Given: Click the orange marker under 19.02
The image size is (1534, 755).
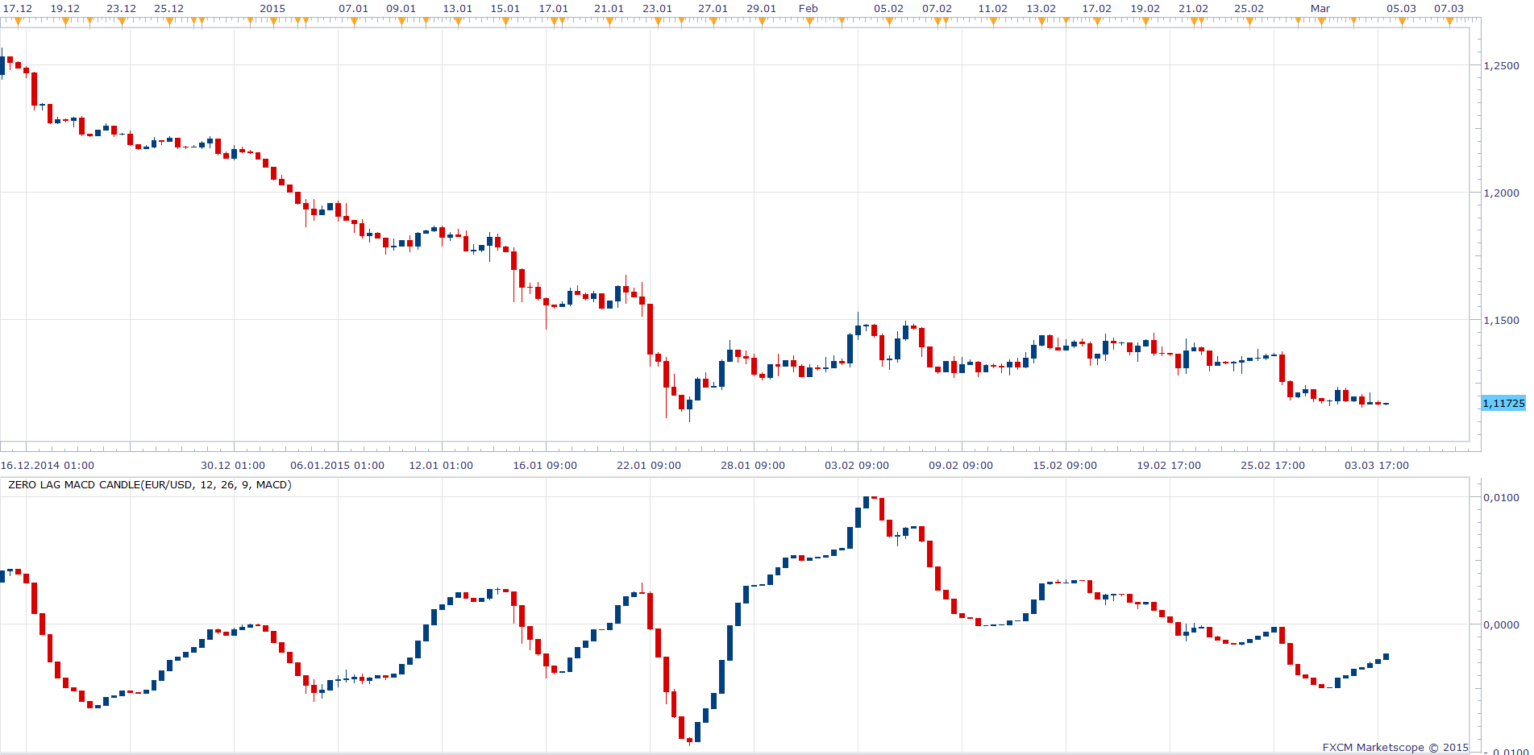Looking at the screenshot, I should [x=1145, y=23].
